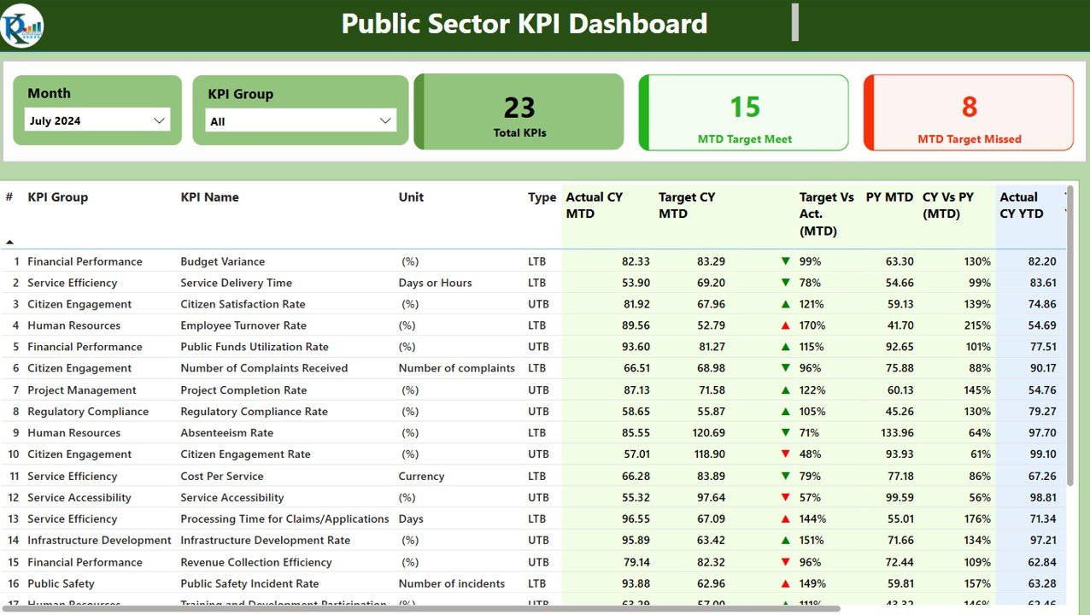Click the red down arrow for Citizen Engagement Rate
The width and height of the screenshot is (1090, 615).
tap(785, 454)
